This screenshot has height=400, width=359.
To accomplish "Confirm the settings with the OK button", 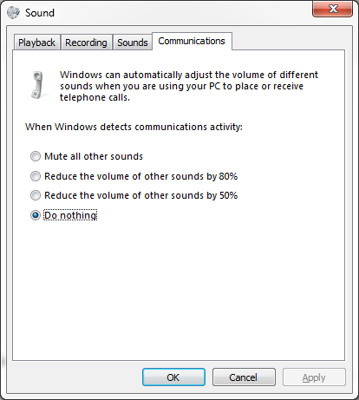I will point(173,377).
